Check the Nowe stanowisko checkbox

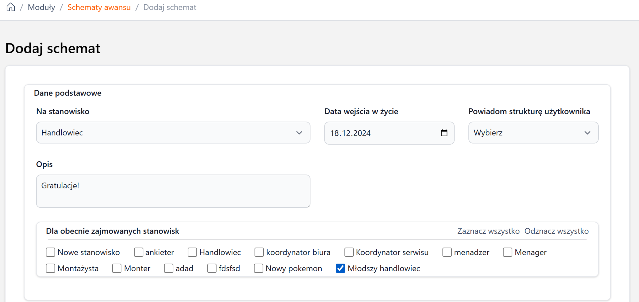[50, 252]
